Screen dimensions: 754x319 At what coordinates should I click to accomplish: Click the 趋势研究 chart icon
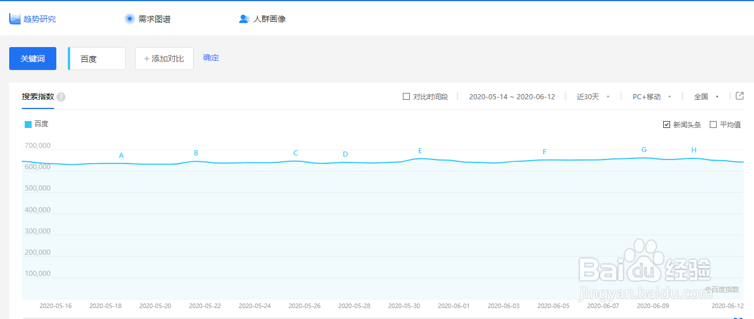tap(15, 19)
